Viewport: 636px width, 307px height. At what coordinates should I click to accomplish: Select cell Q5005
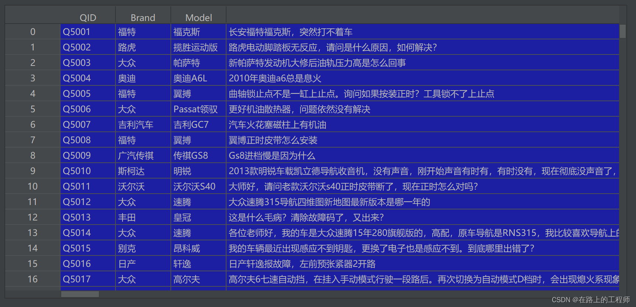click(x=88, y=94)
